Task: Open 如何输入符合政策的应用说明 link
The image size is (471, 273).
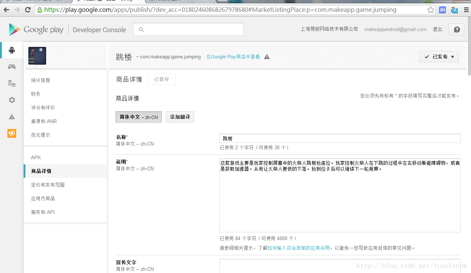Action: click(x=298, y=248)
